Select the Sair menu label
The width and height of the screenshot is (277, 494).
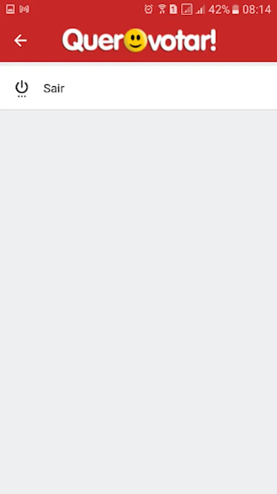(x=54, y=88)
